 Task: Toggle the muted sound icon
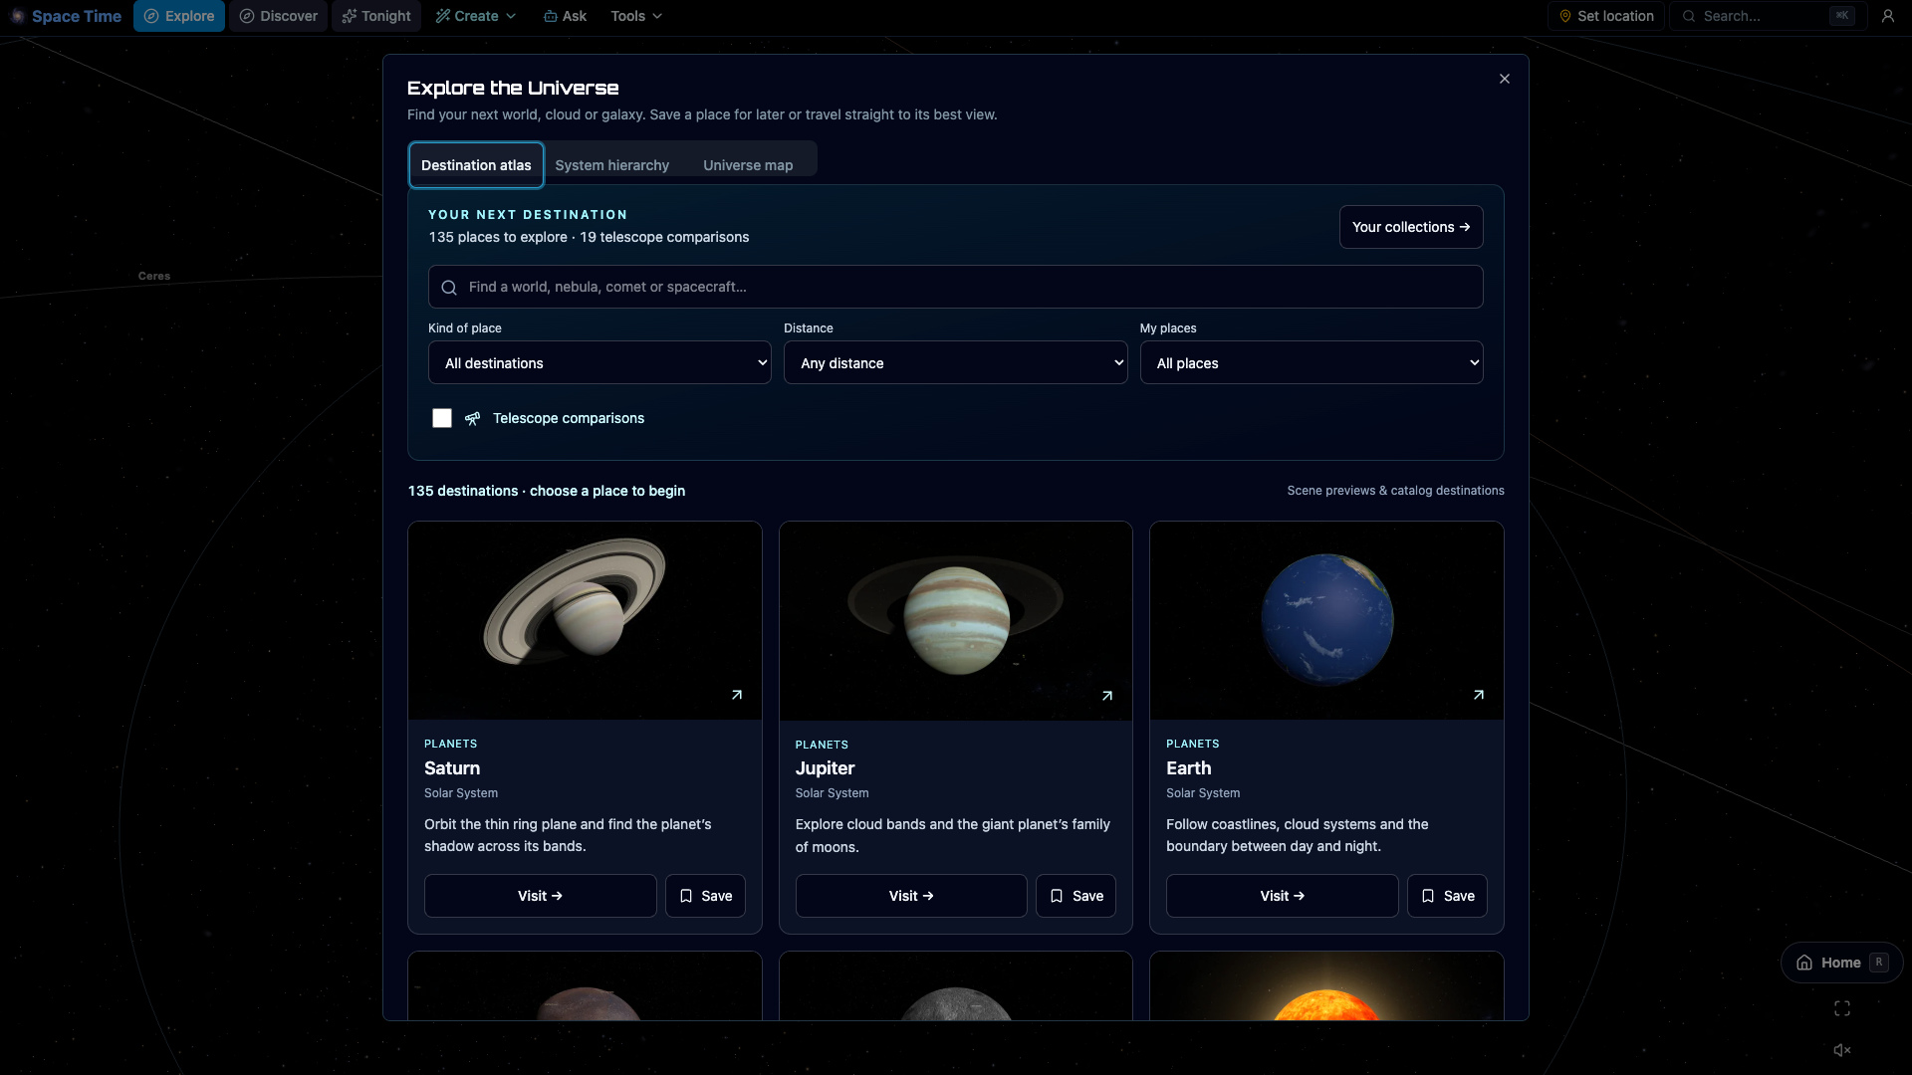1842,1050
